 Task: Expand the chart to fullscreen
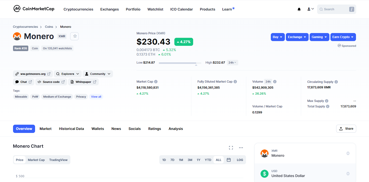pyautogui.click(x=231, y=148)
